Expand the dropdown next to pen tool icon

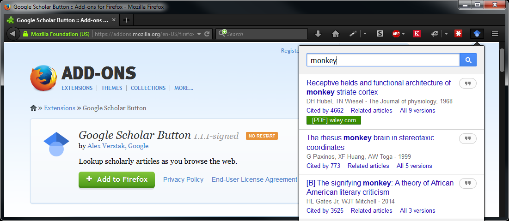(365, 34)
